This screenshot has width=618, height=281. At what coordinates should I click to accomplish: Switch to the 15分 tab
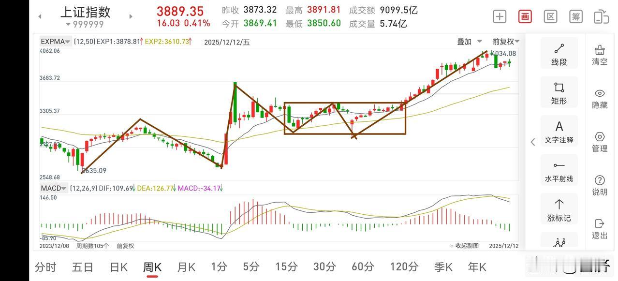point(286,266)
